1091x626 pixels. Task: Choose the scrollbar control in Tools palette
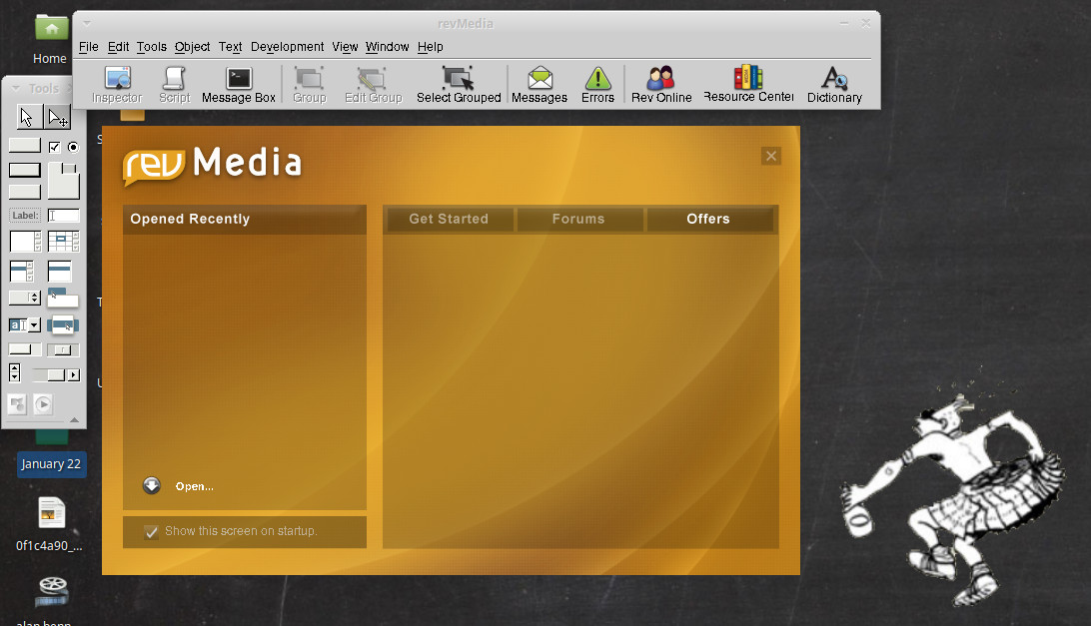pyautogui.click(x=51, y=374)
